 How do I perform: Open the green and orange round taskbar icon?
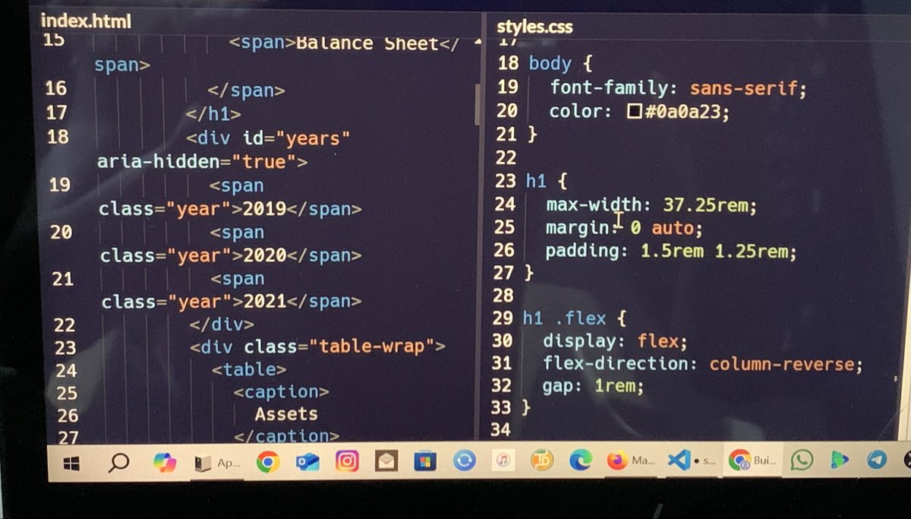point(542,460)
